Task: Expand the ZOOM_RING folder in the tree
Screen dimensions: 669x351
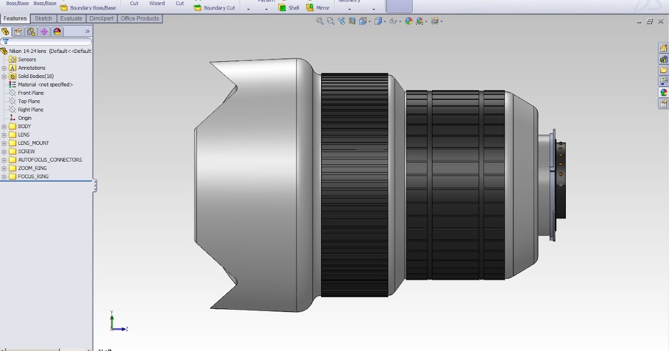Action: [x=5, y=168]
